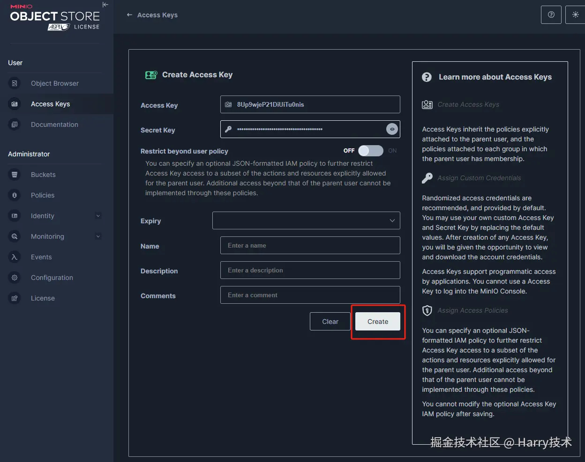Reveal the secret key with eye icon
This screenshot has height=462, width=585.
tap(392, 129)
